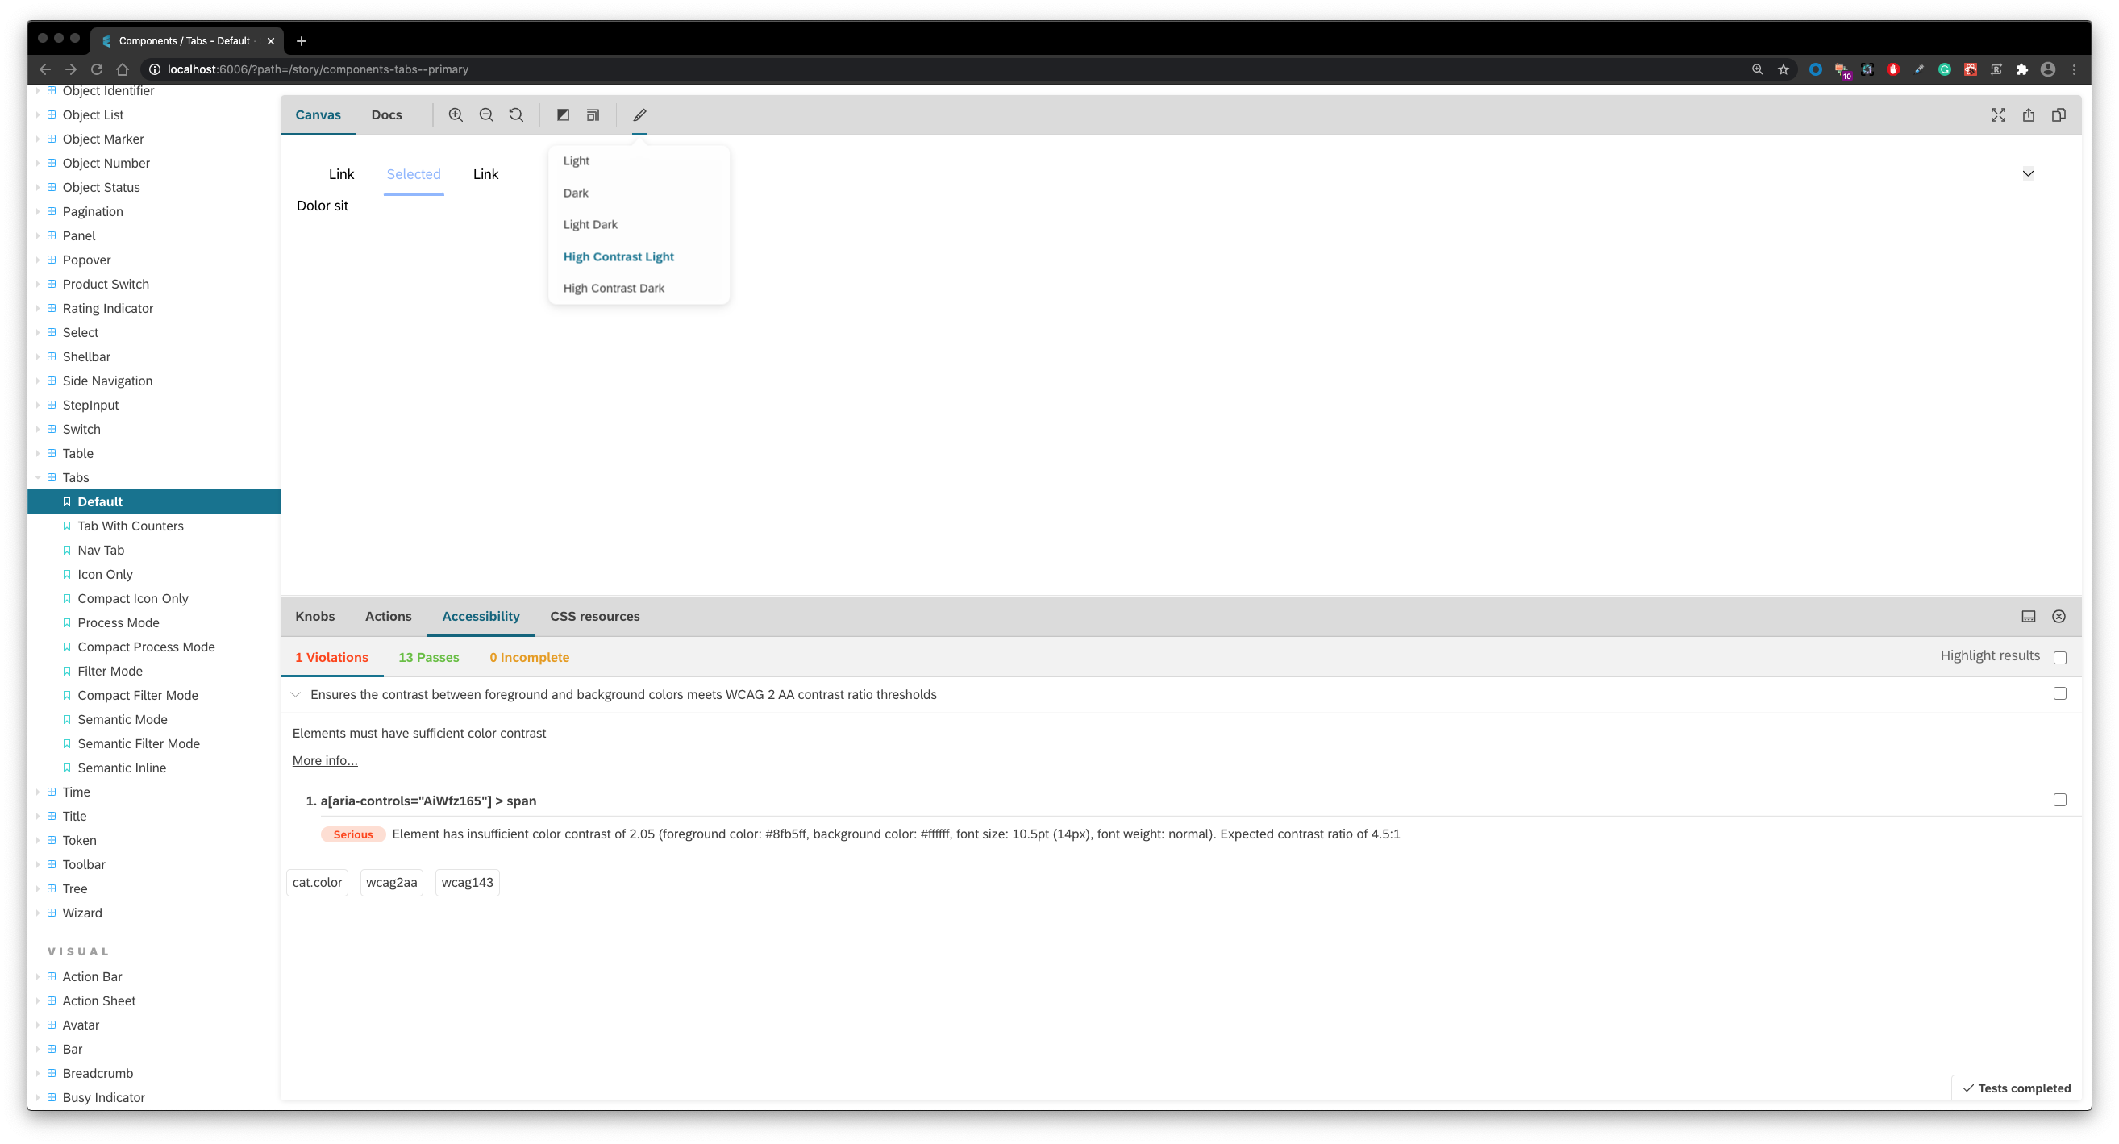The image size is (2119, 1144).
Task: Click the viewport size icon
Action: [593, 114]
